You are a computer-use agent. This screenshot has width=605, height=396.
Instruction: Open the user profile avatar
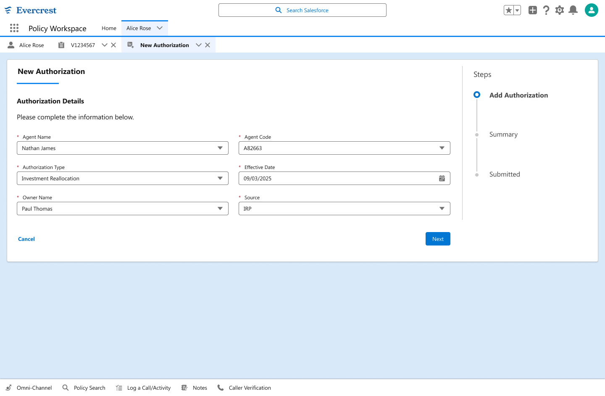[592, 10]
